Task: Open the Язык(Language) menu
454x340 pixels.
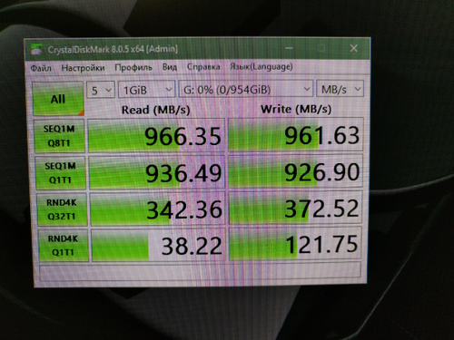Action: click(x=262, y=66)
